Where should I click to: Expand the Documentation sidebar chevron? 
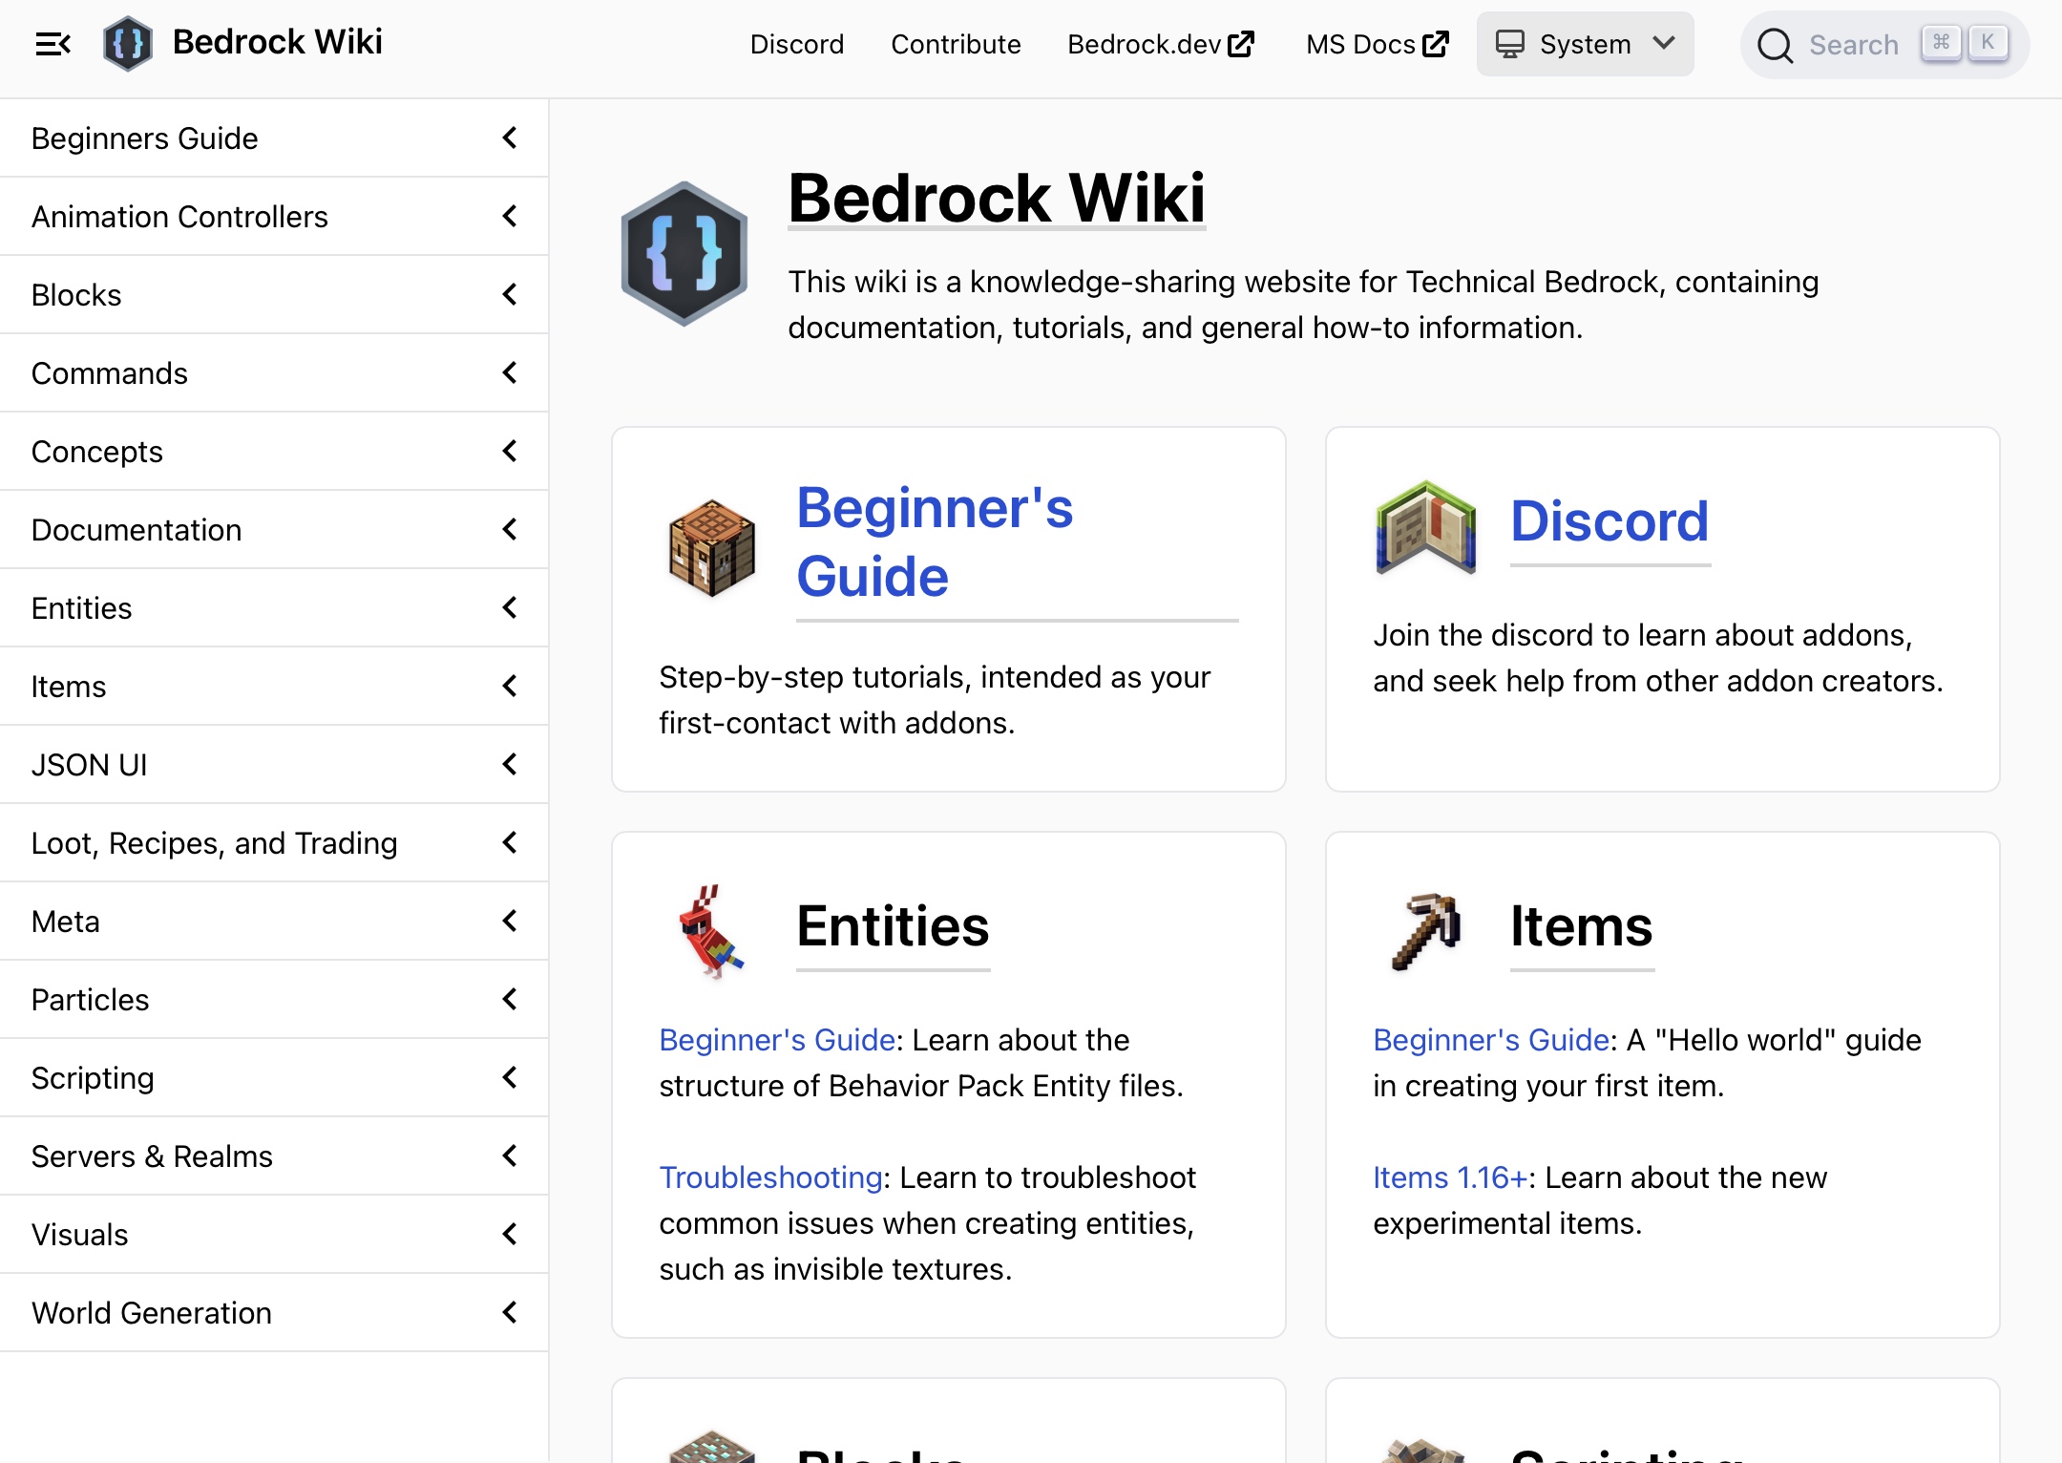[510, 530]
